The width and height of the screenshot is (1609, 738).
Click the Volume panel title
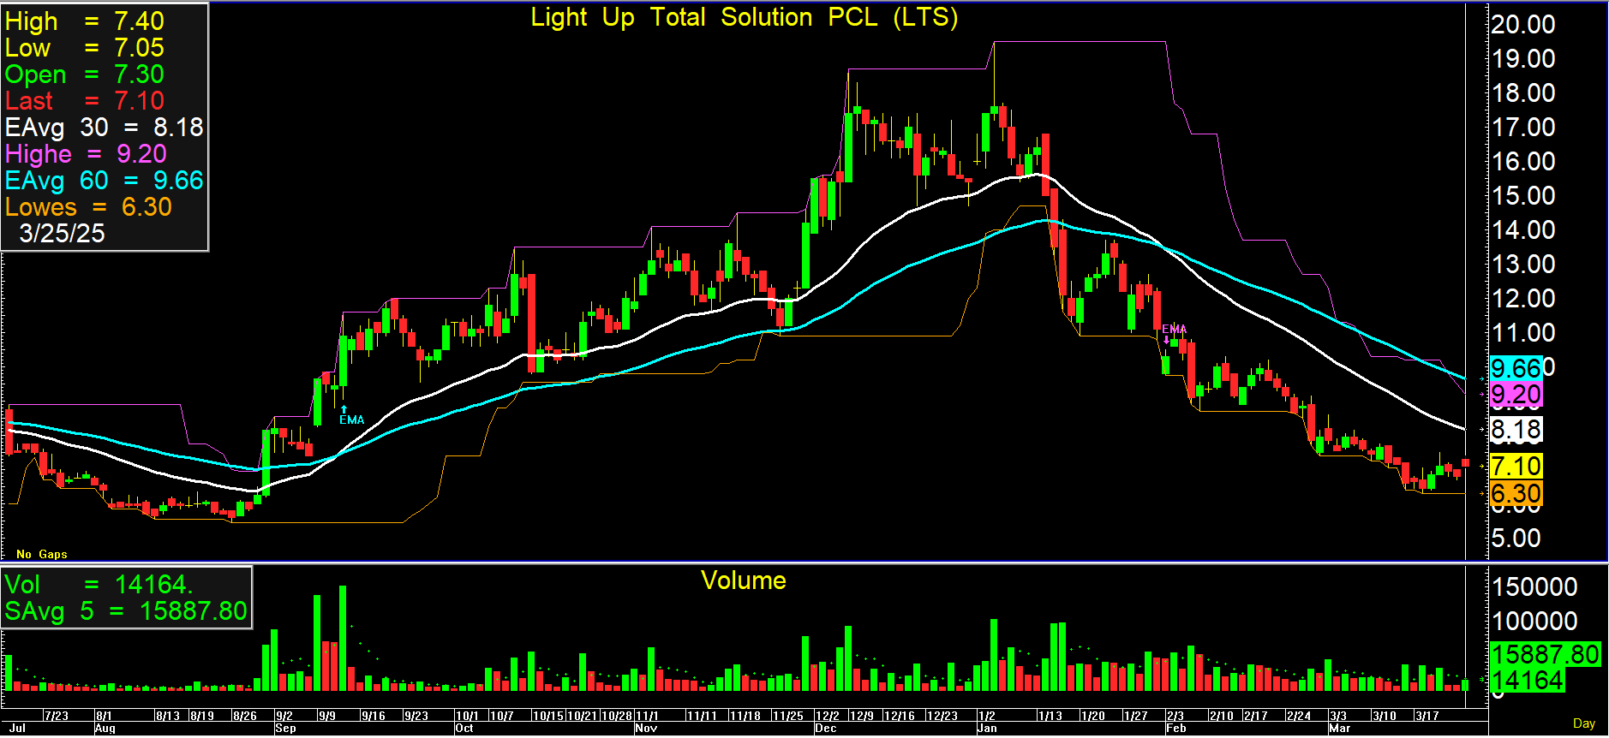coord(744,580)
